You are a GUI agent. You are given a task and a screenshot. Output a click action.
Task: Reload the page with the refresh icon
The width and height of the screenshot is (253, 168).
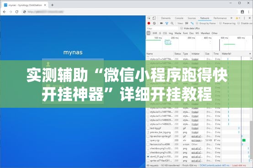(x=17, y=12)
